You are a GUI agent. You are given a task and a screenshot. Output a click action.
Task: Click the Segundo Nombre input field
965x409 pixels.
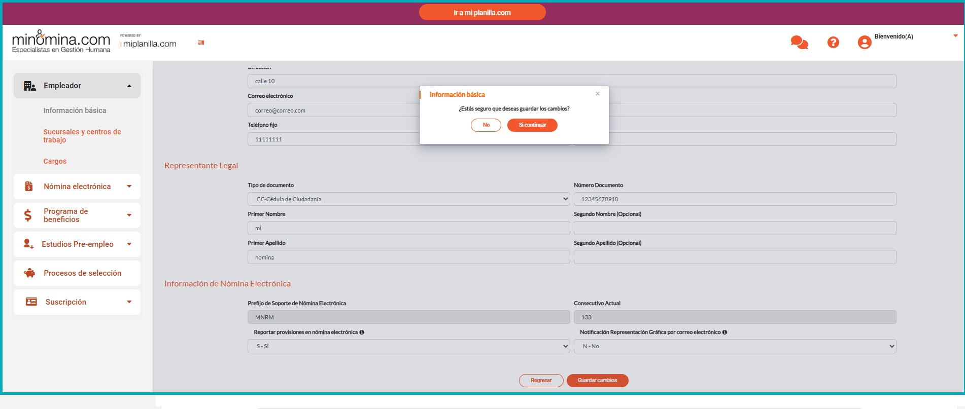(735, 228)
